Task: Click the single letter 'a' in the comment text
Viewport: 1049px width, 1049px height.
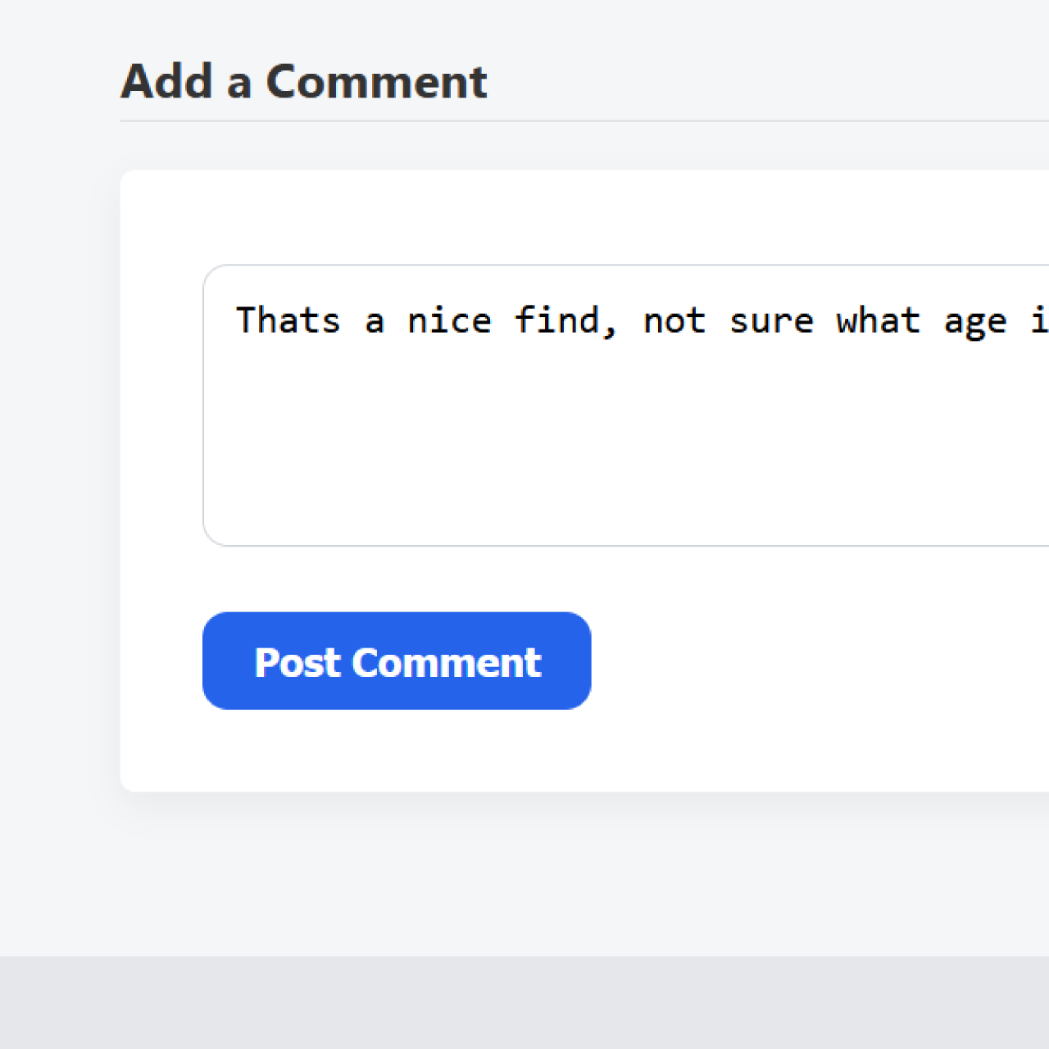Action: tap(375, 322)
